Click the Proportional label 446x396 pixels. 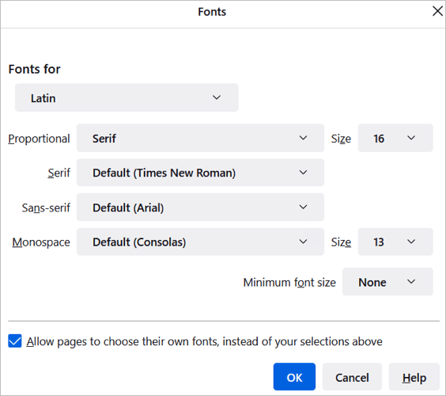coord(39,139)
